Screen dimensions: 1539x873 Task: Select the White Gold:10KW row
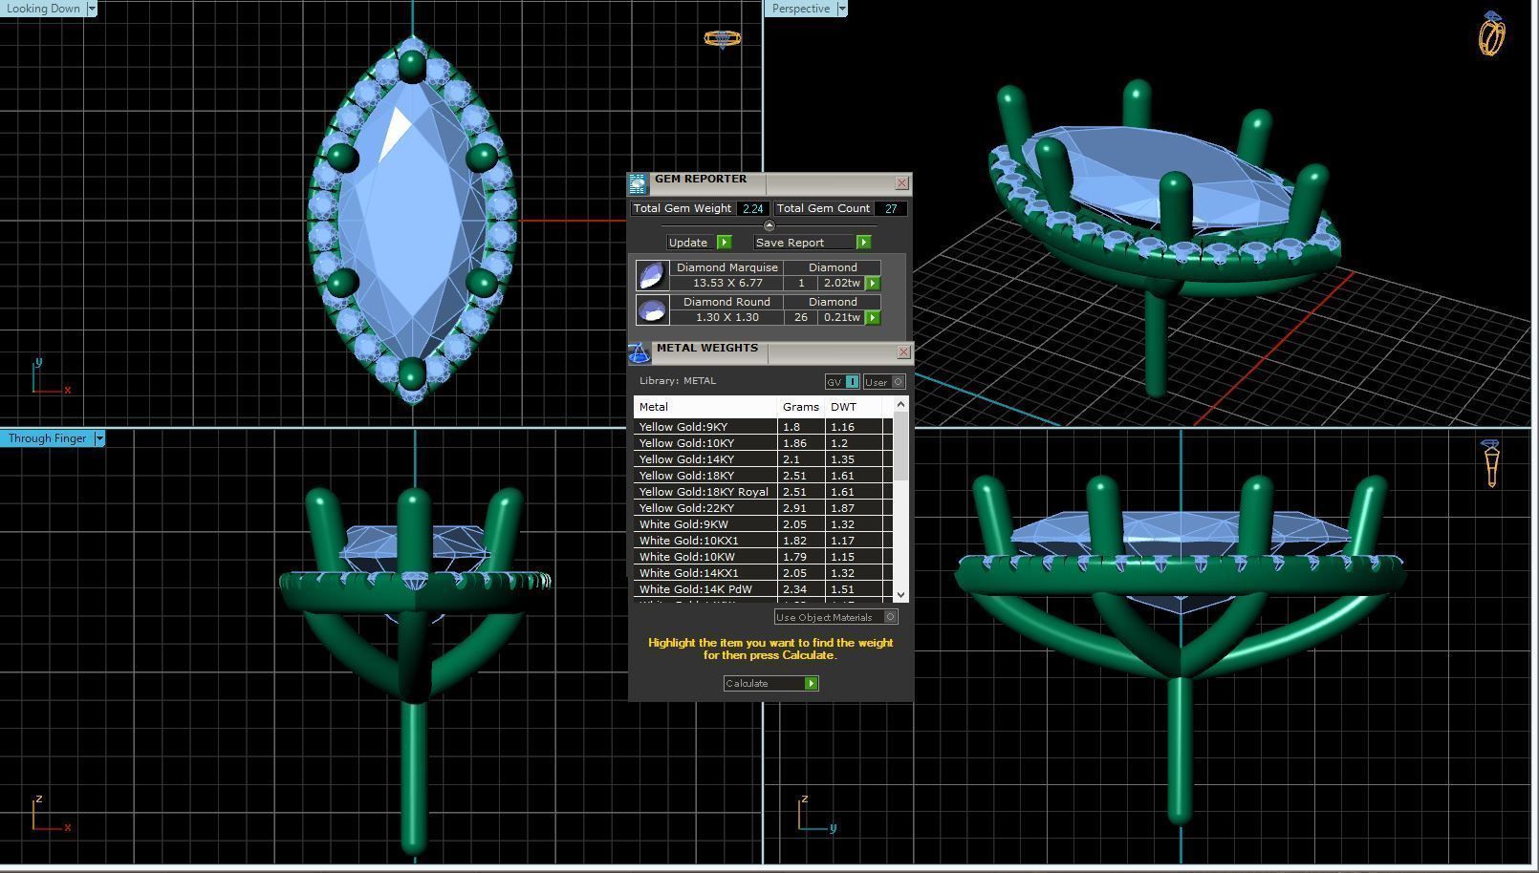763,557
